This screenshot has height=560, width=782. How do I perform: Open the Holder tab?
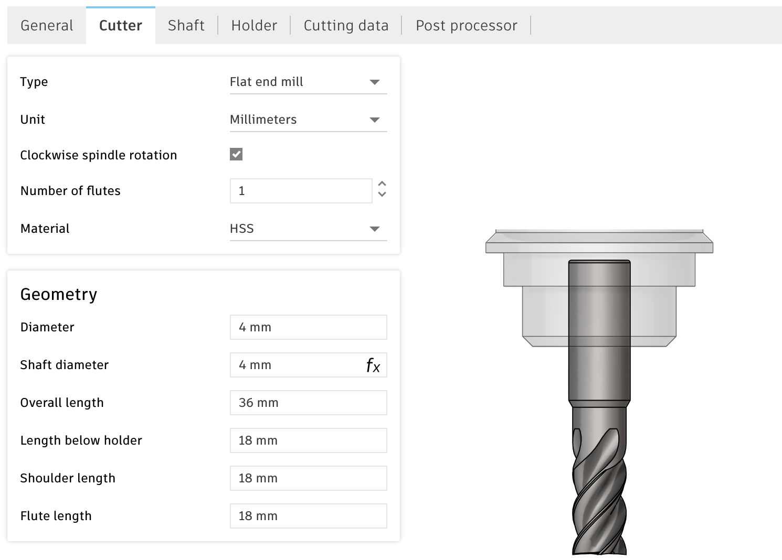(x=254, y=26)
